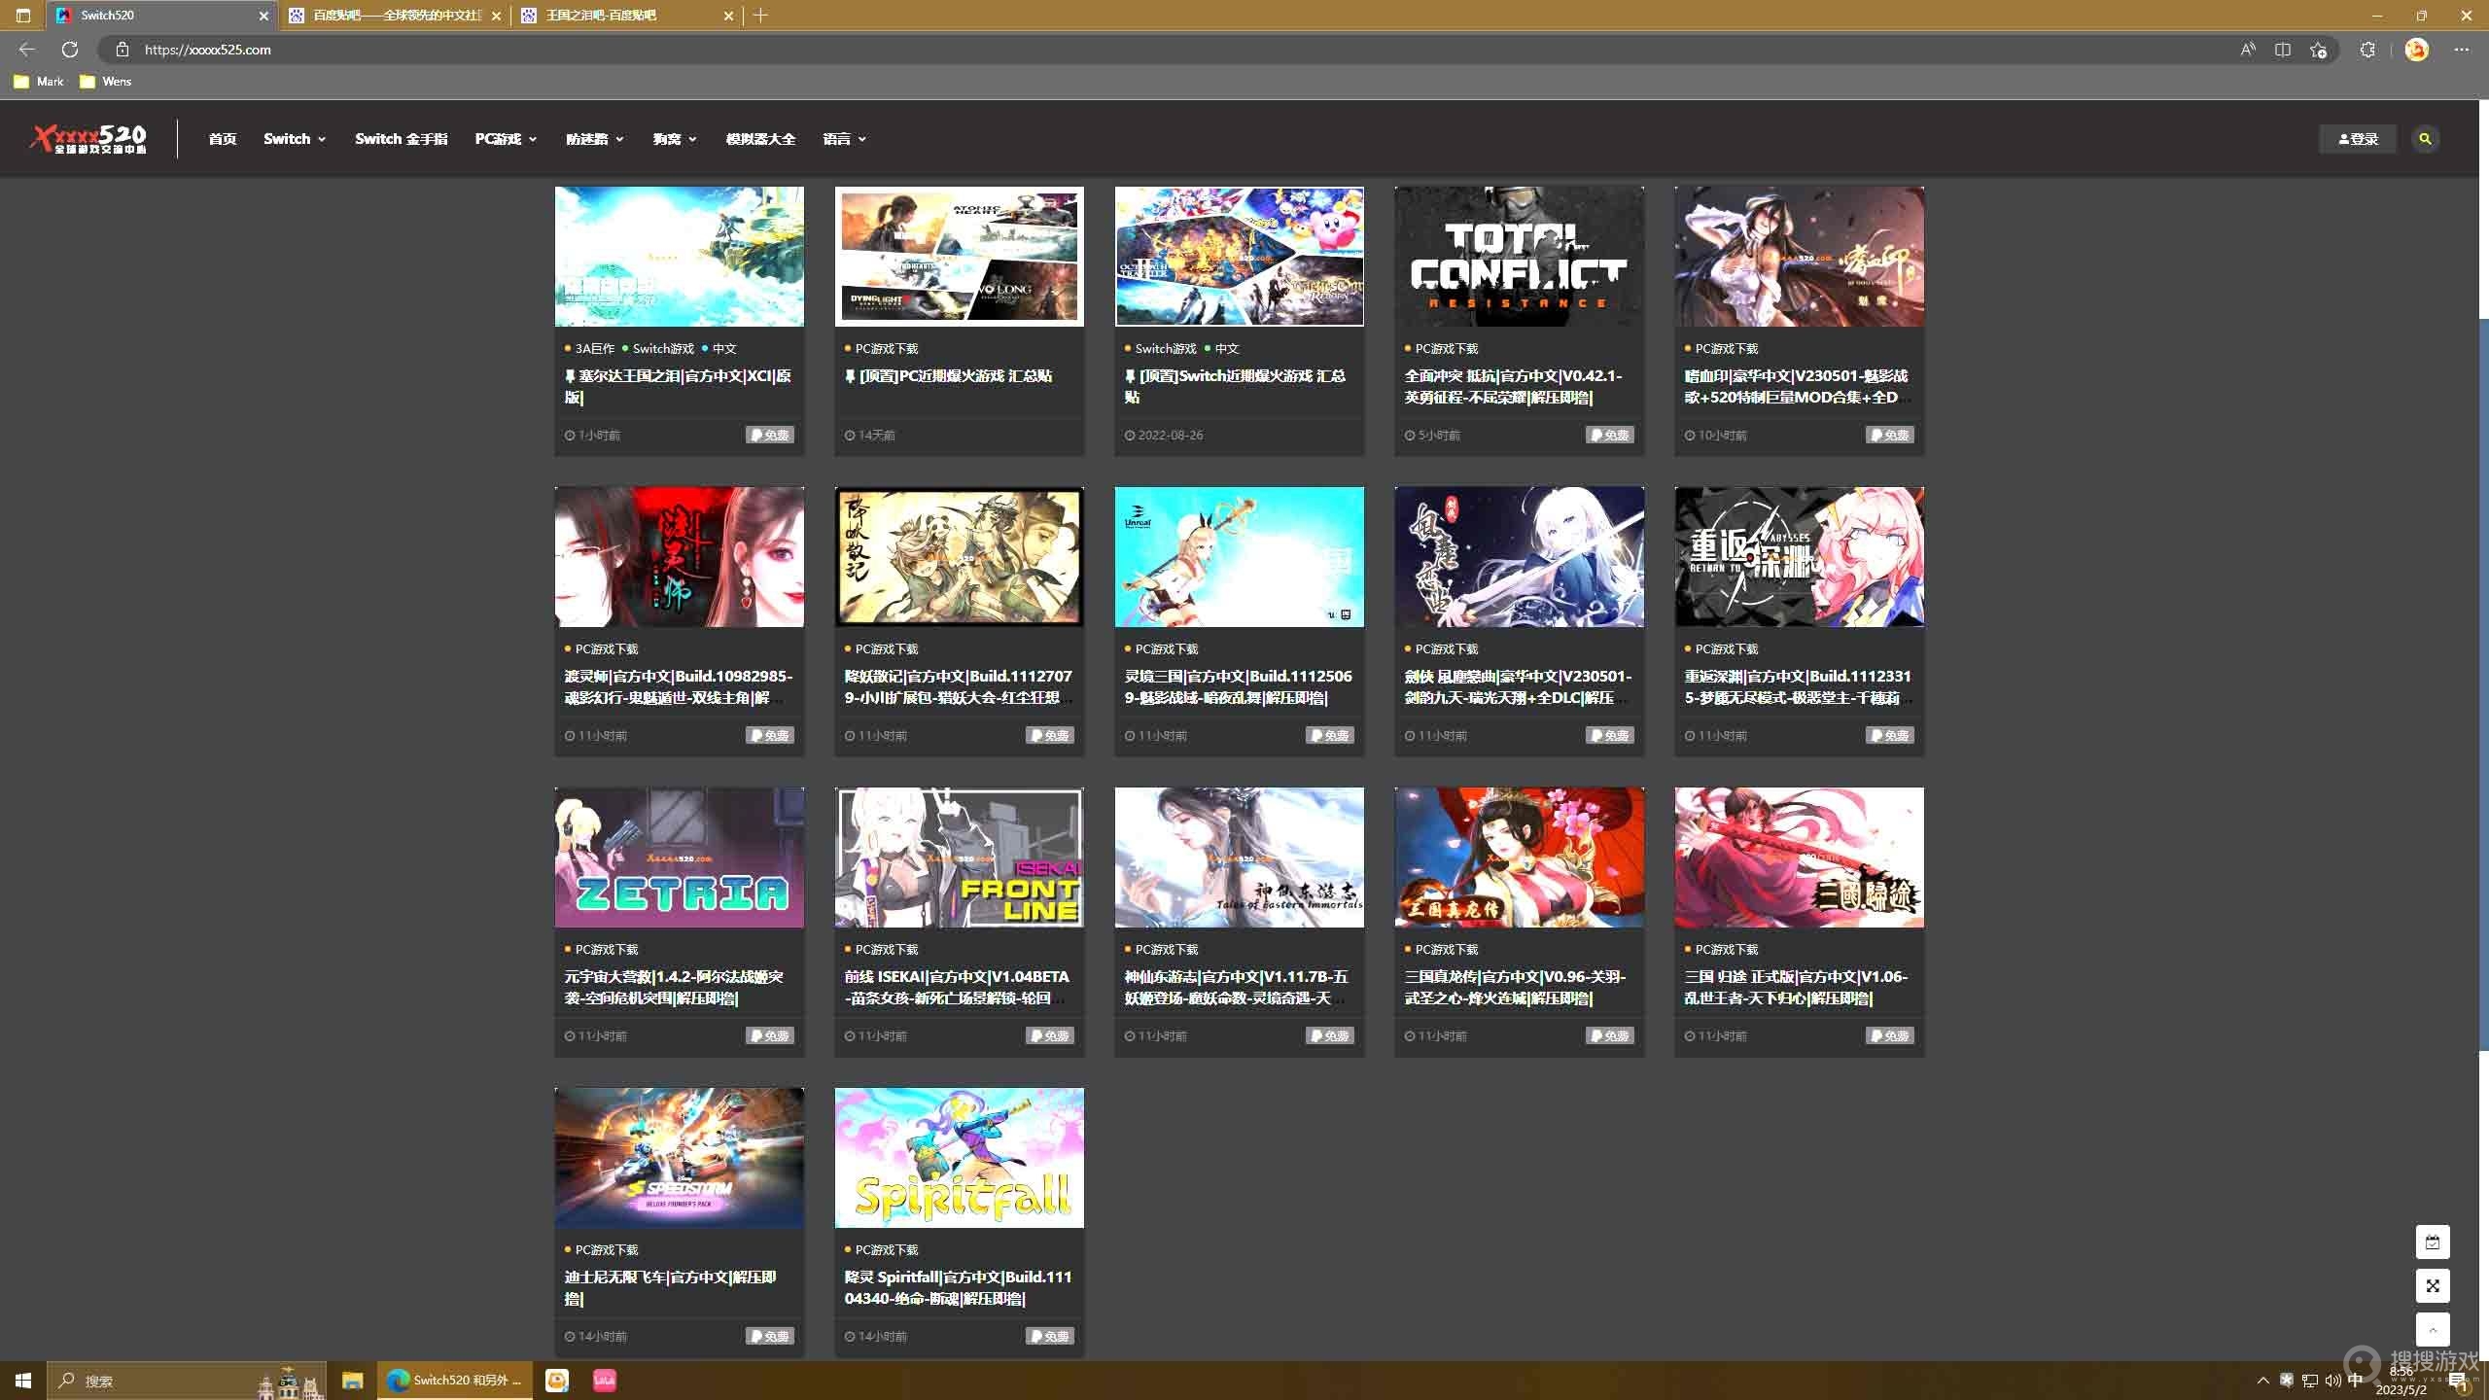Click the ZETRIA game cover image
2489x1400 pixels.
pos(679,857)
